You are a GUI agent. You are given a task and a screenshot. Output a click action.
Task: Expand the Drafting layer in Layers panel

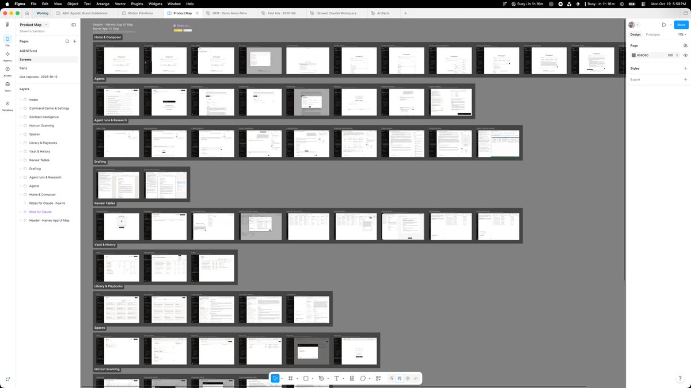(x=20, y=168)
